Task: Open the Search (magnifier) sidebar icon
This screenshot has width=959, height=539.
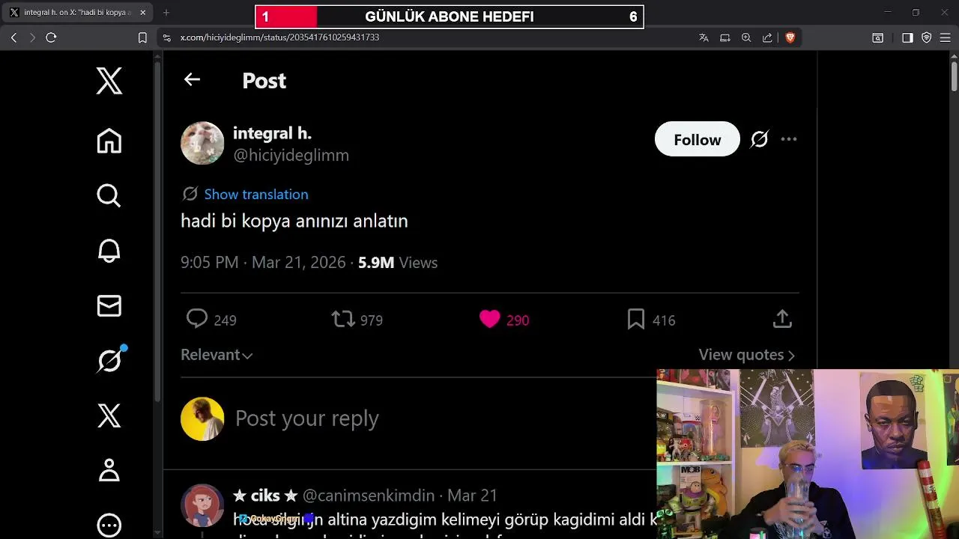Action: tap(109, 195)
